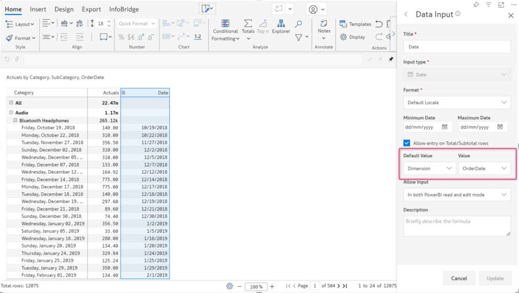The image size is (519, 293).
Task: Click the undo arrow in Actions group
Action: coord(378,23)
